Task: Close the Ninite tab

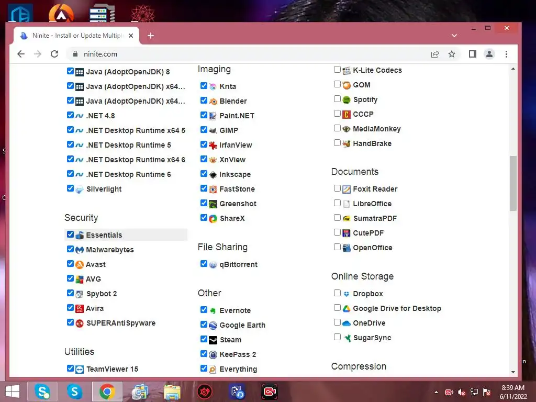Action: click(x=130, y=36)
